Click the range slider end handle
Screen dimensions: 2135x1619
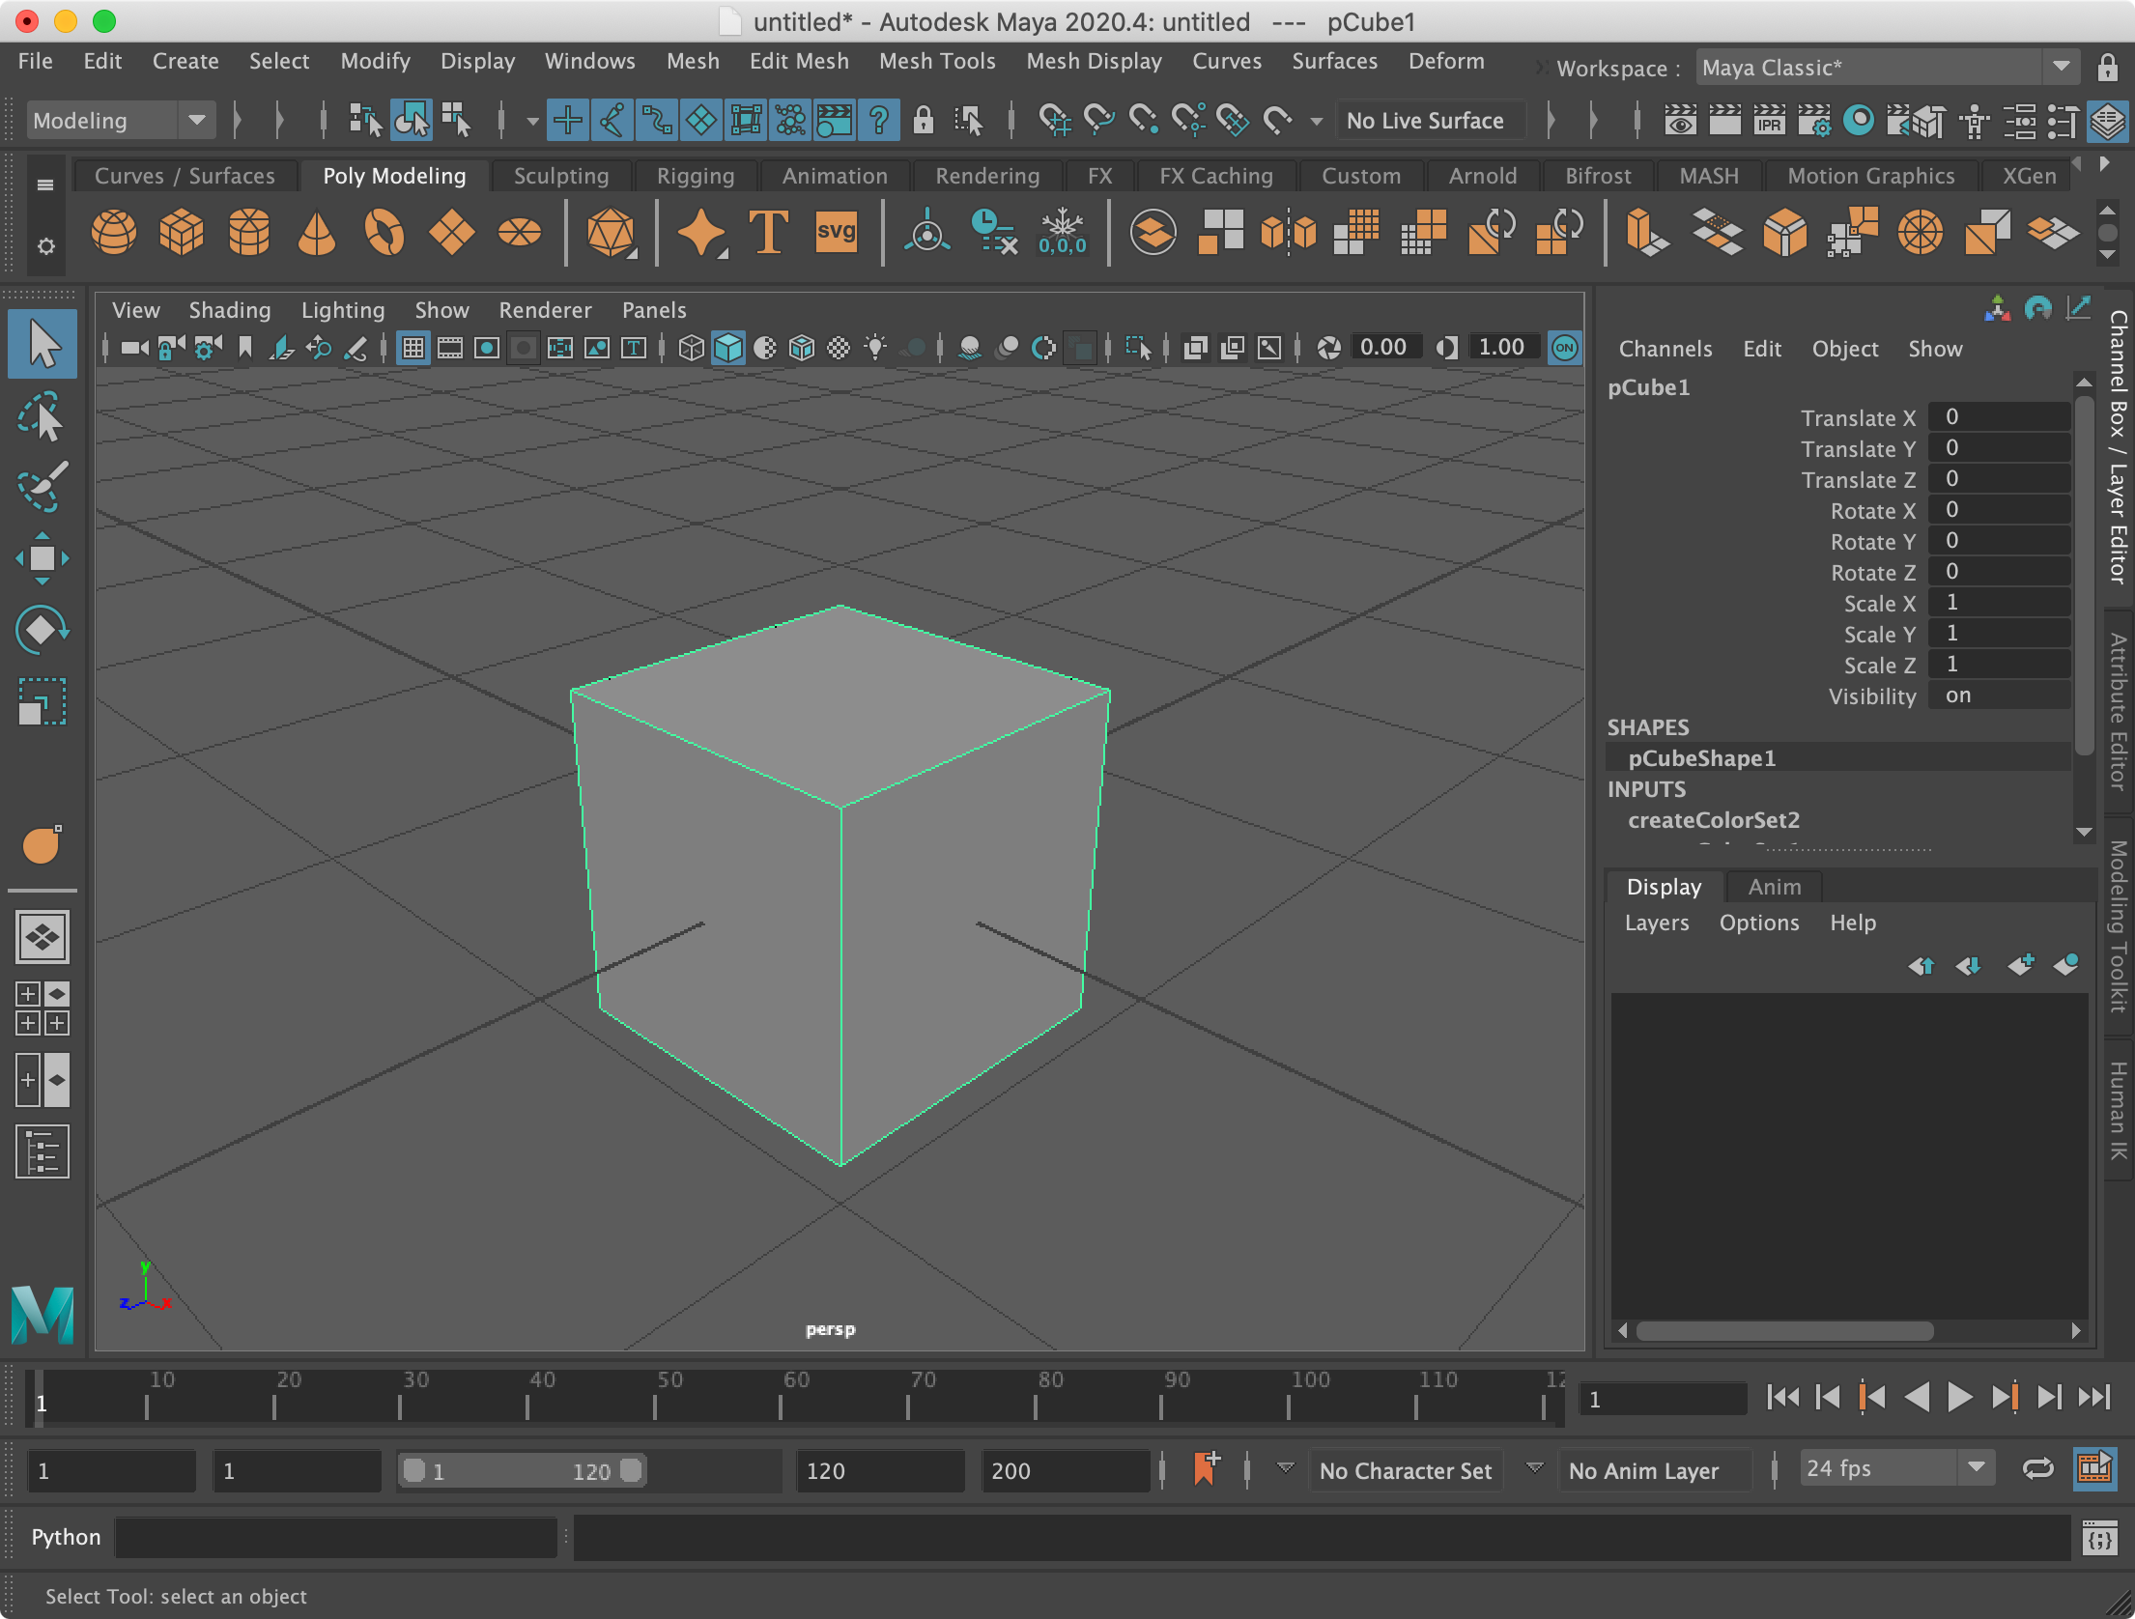click(631, 1470)
